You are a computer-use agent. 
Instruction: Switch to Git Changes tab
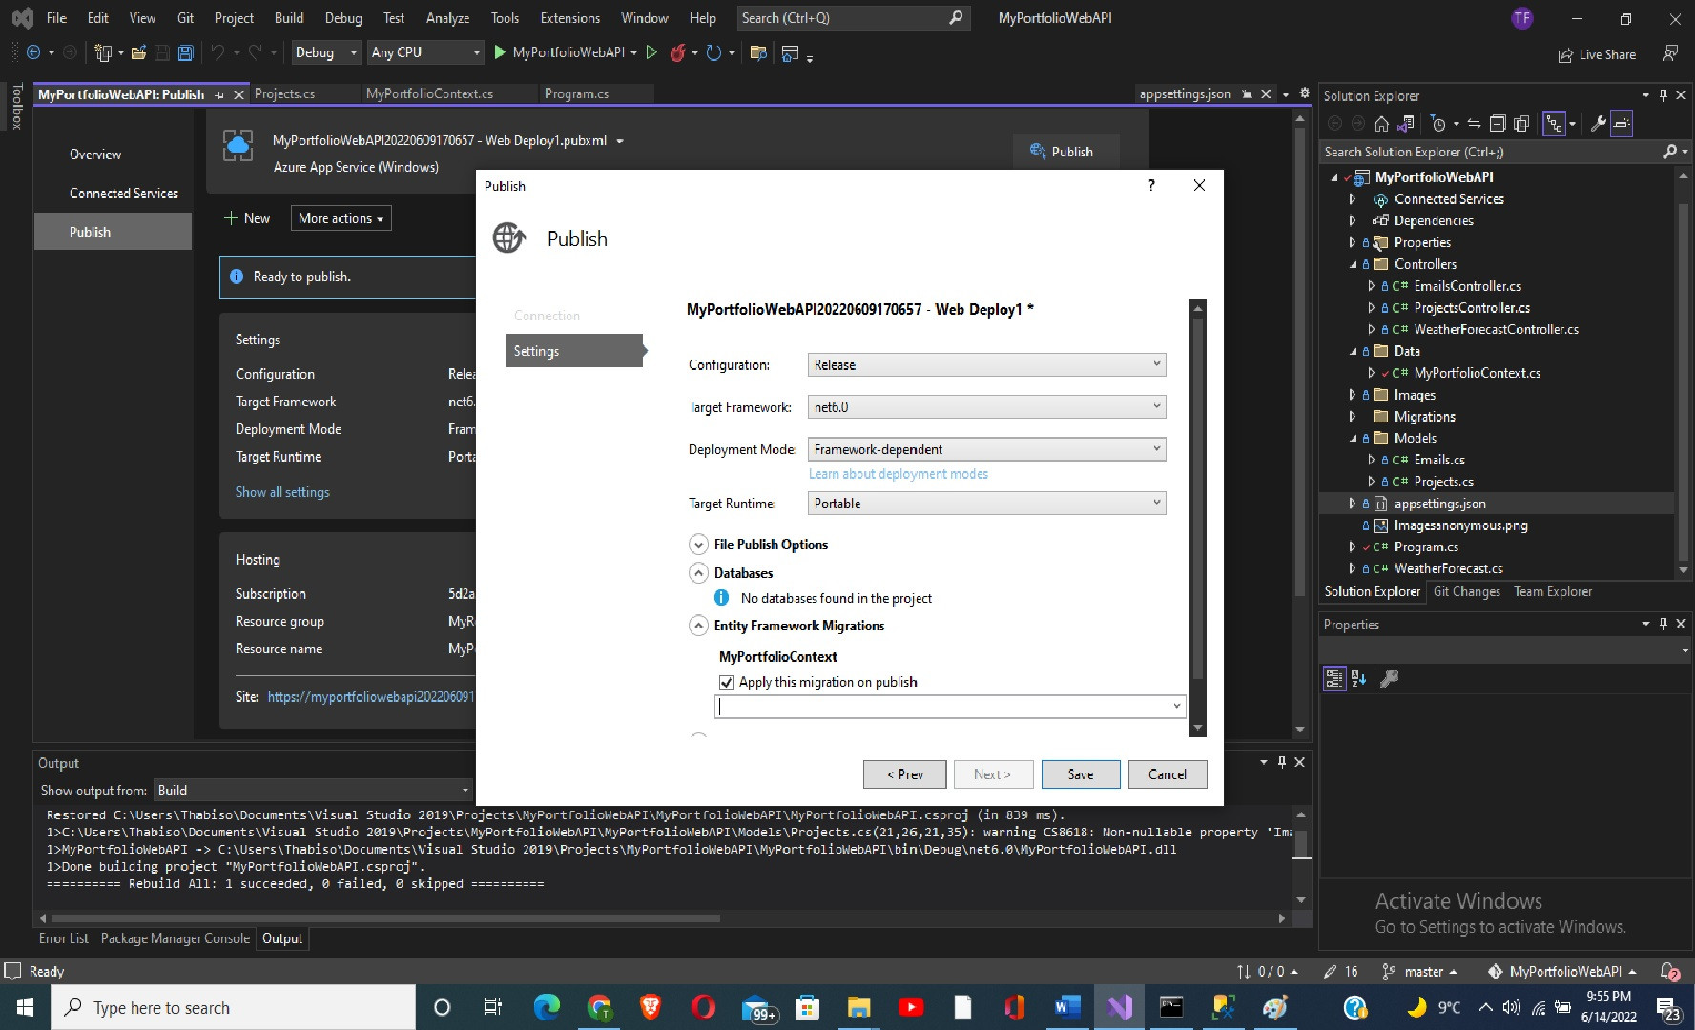[x=1466, y=591]
